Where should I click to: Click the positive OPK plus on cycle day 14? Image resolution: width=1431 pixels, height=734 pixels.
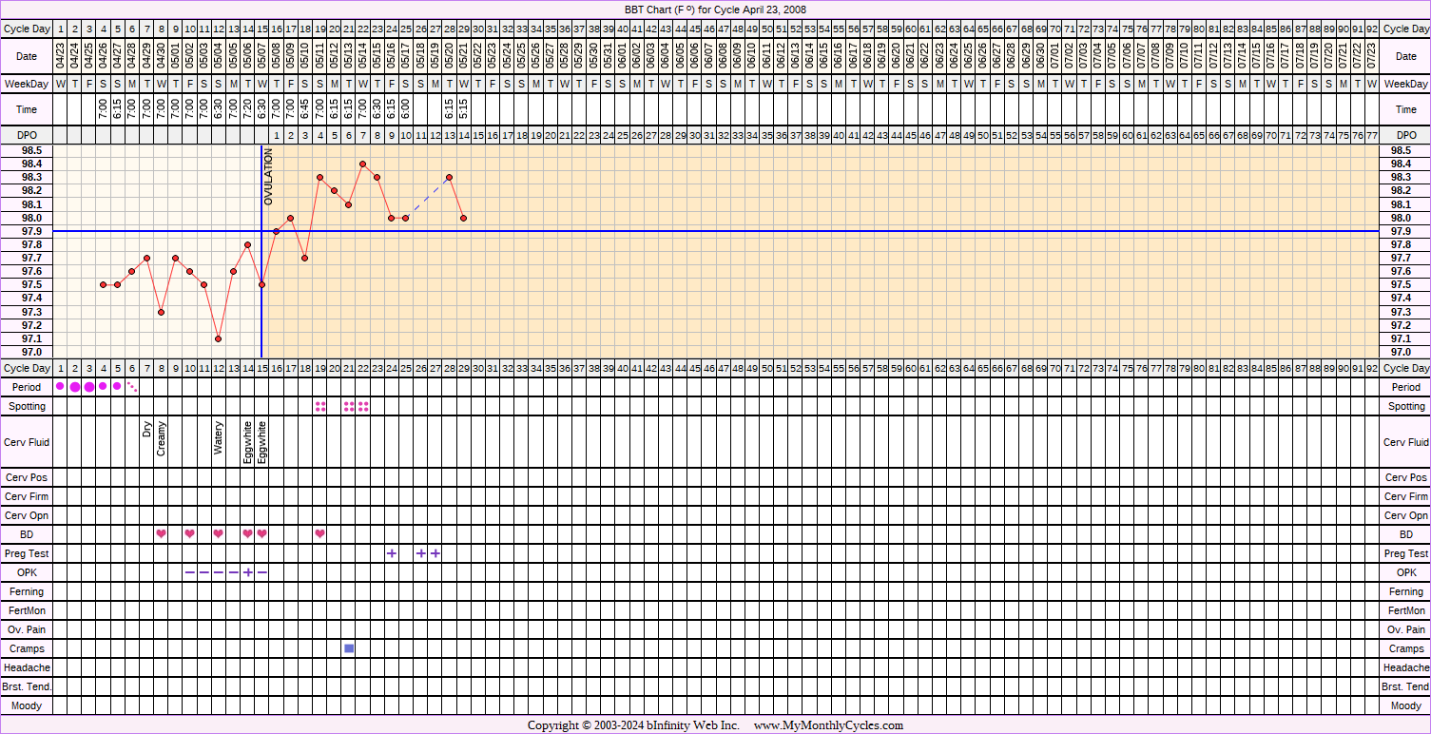(x=247, y=571)
